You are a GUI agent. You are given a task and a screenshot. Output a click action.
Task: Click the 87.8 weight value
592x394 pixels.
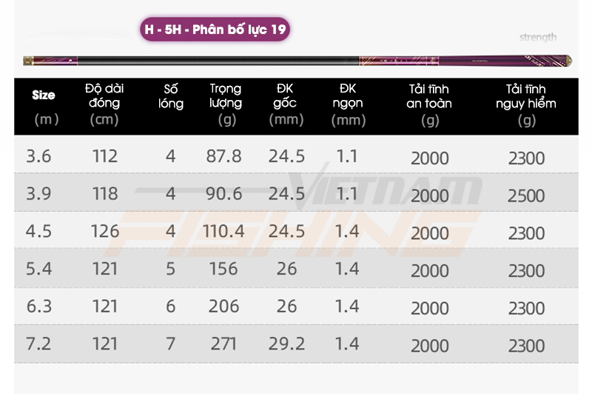click(223, 156)
